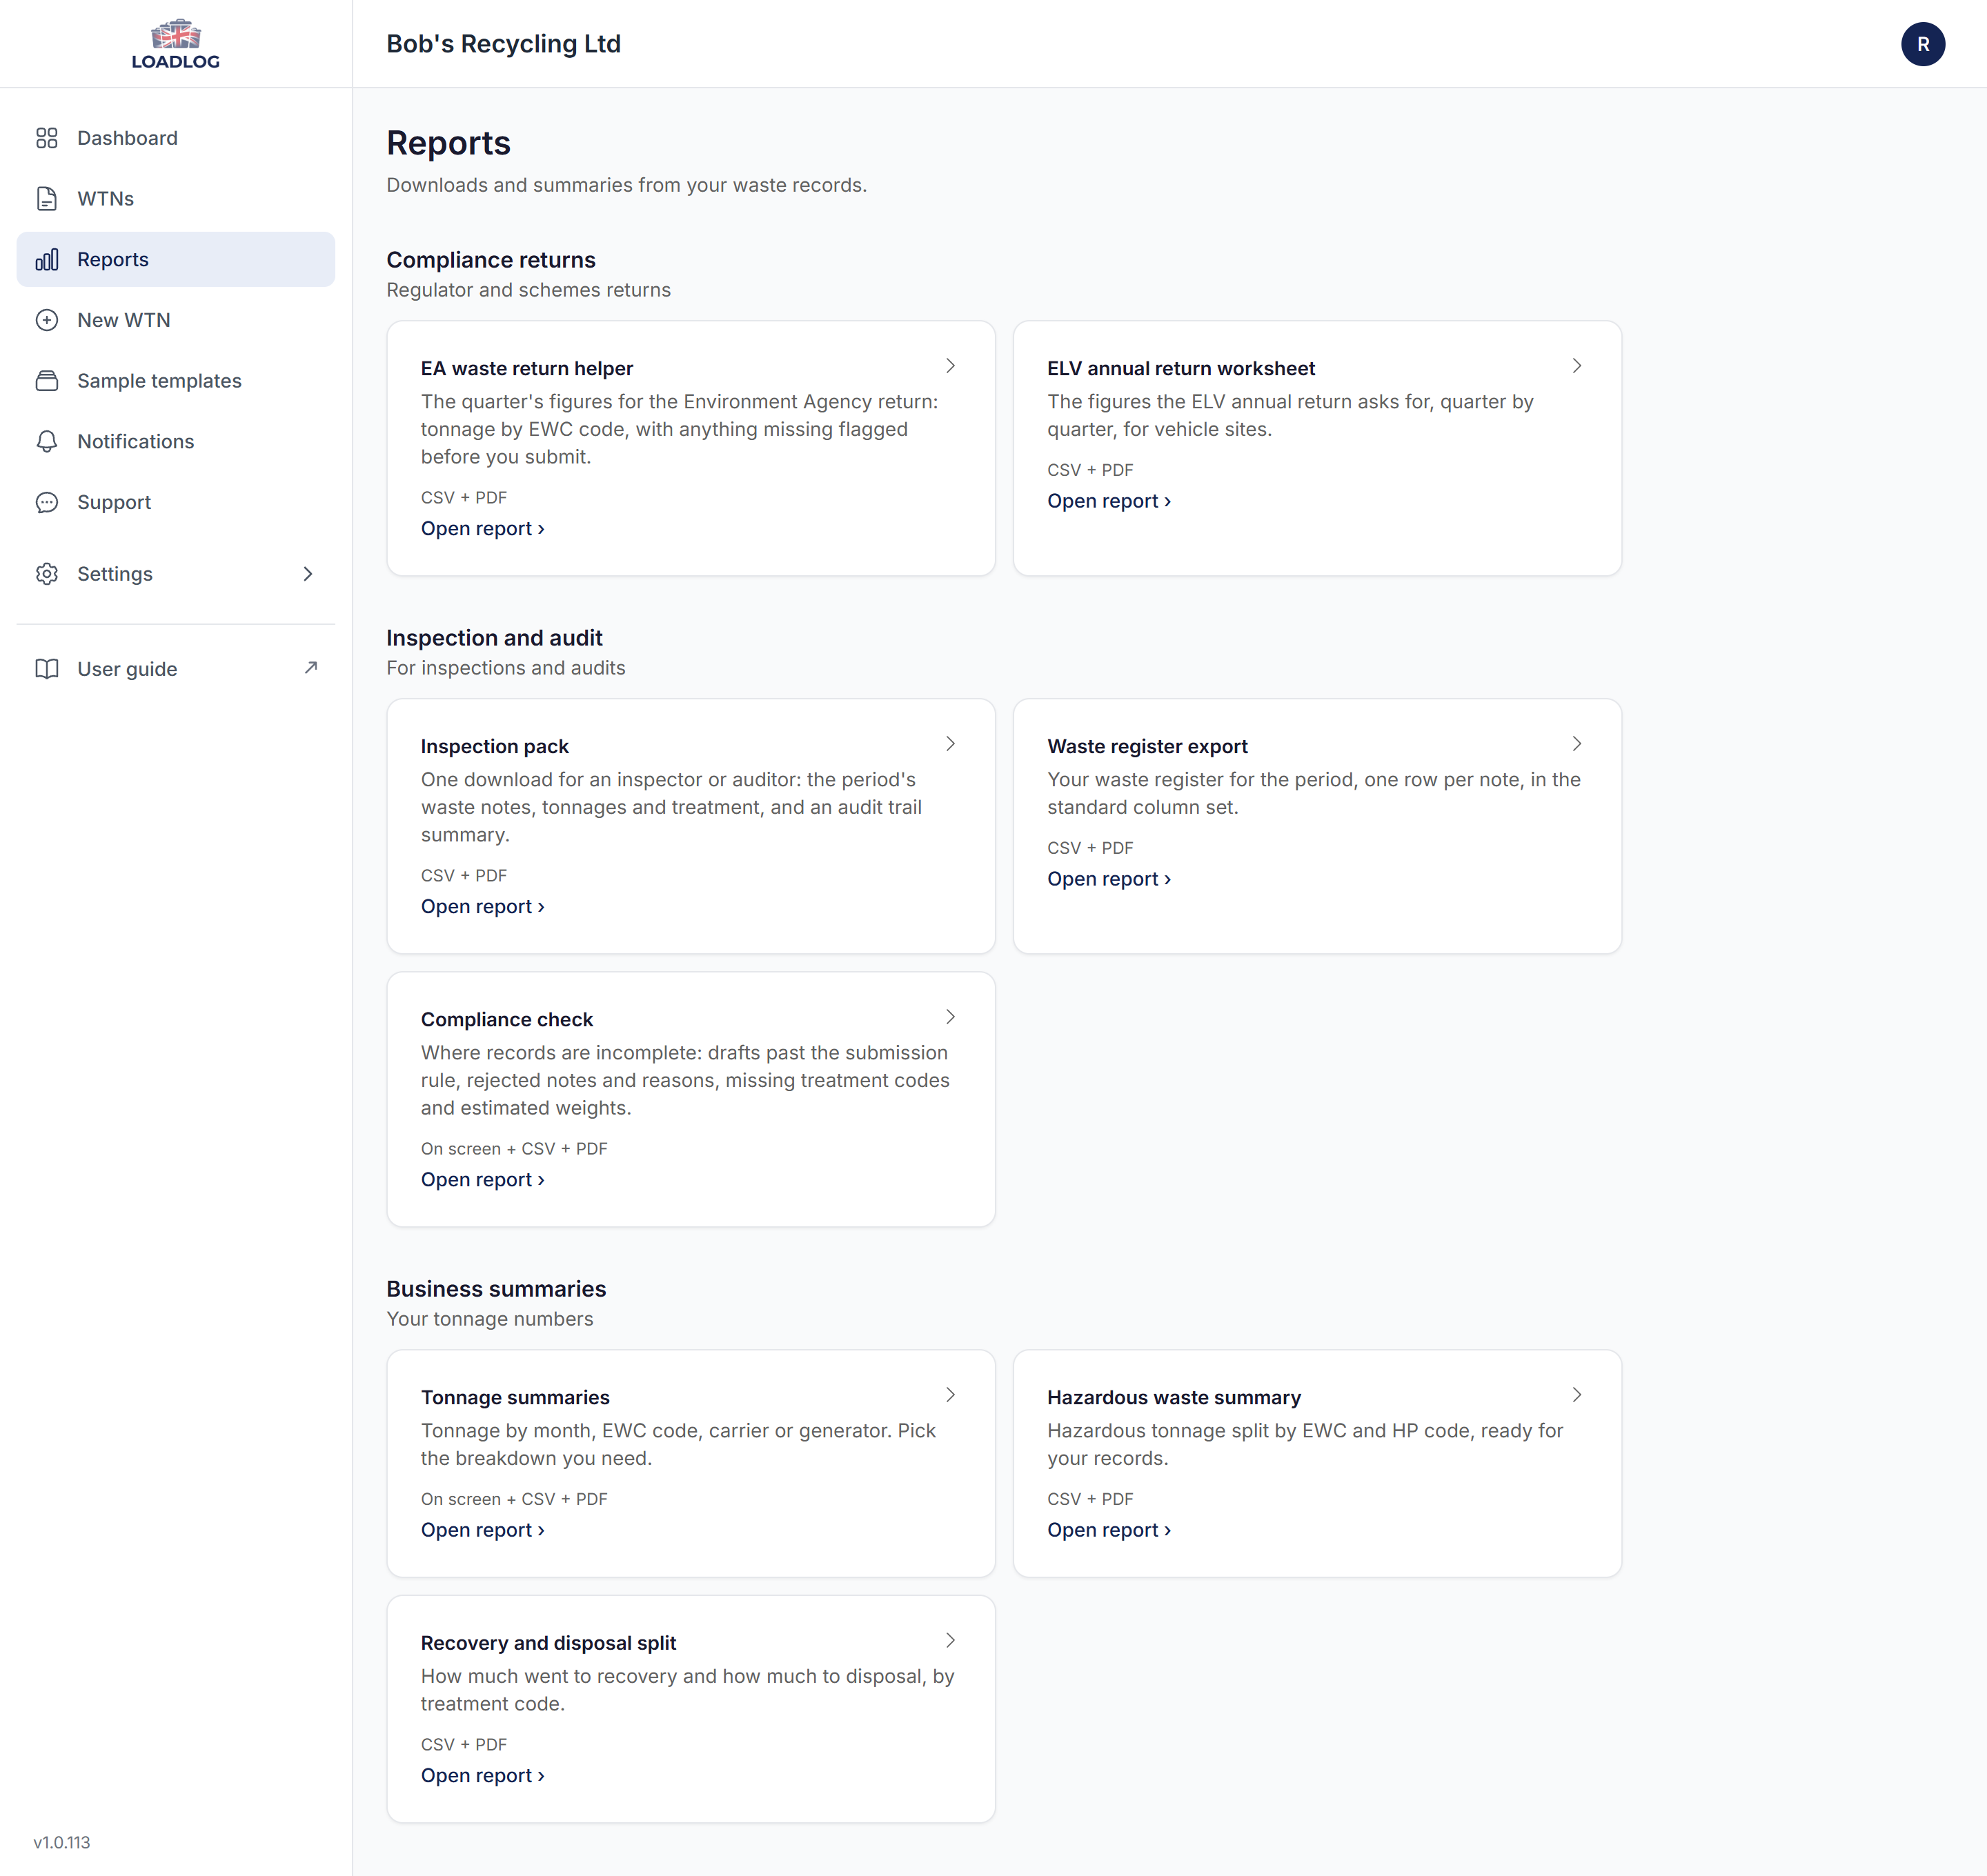Image resolution: width=1987 pixels, height=1876 pixels.
Task: Open report for Hazardous waste summary
Action: [1109, 1530]
